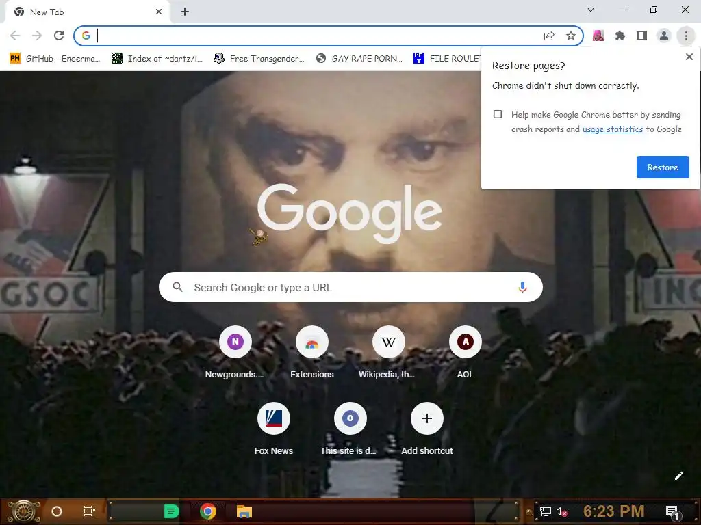
Task: Check the crash reports checkbox
Action: pos(498,114)
